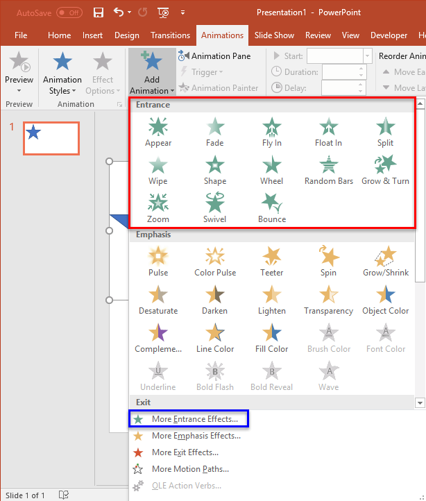Choose the Fill Color emphasis effect
Image resolution: width=426 pixels, height=501 pixels.
tap(272, 338)
